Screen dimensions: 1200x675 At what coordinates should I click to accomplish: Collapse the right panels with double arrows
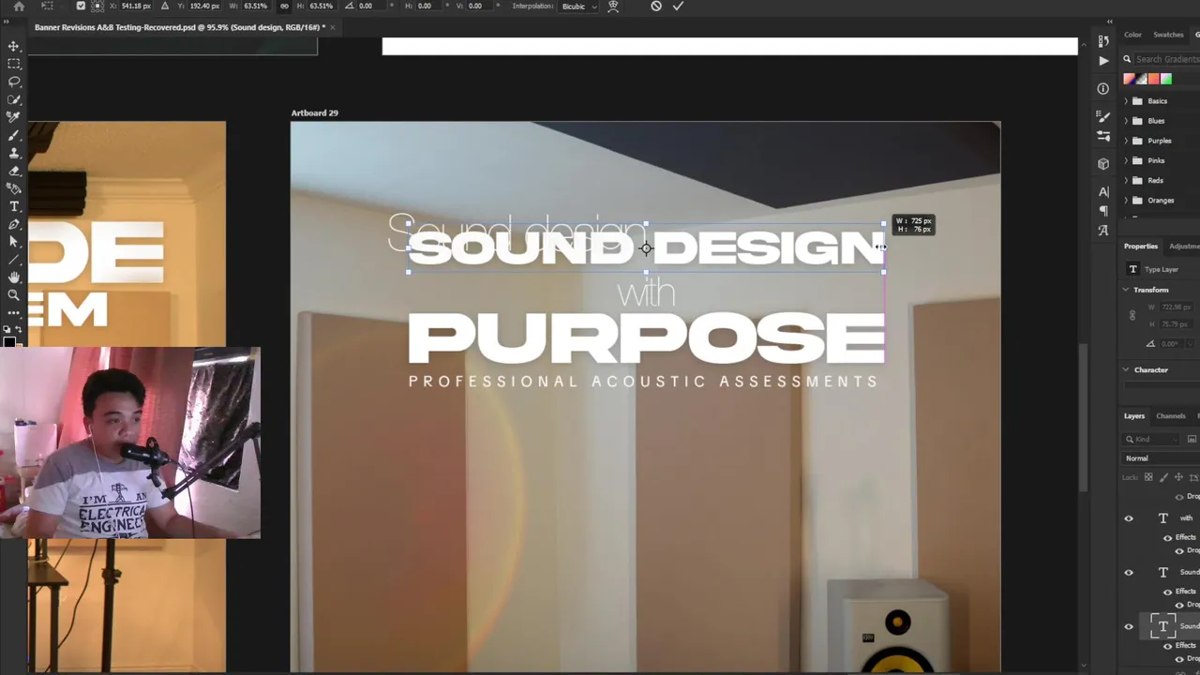pyautogui.click(x=1109, y=22)
